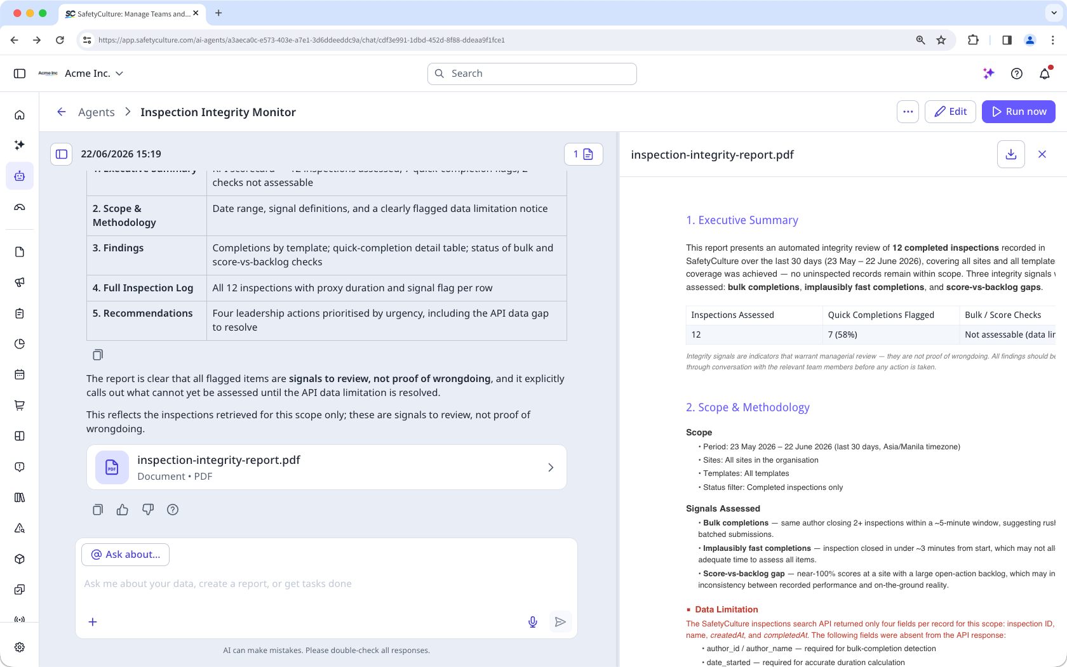Click the browser address bar URL

(302, 40)
